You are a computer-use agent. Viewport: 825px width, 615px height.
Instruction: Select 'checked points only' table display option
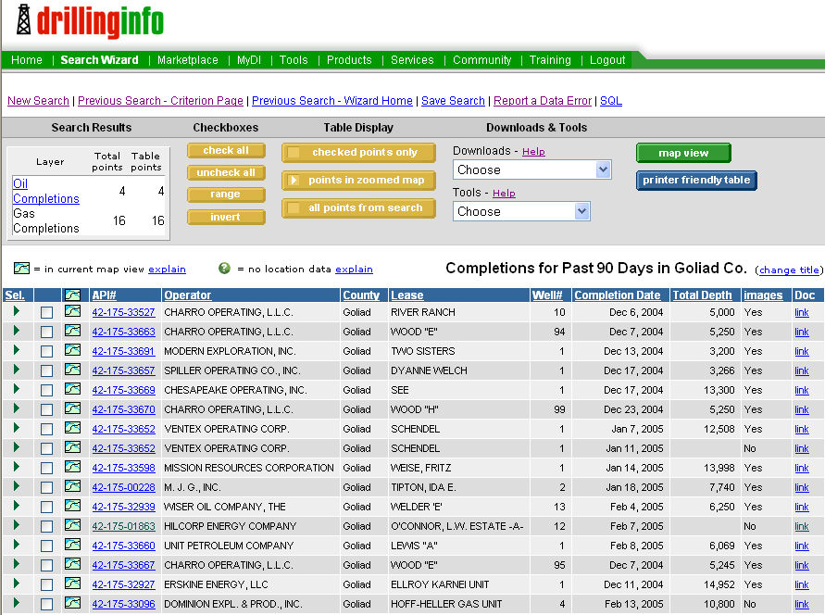click(x=358, y=153)
